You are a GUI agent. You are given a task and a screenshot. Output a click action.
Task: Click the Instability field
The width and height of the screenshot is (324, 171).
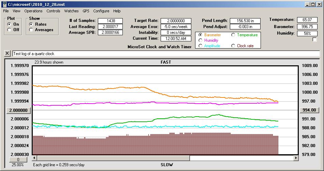pos(176,32)
